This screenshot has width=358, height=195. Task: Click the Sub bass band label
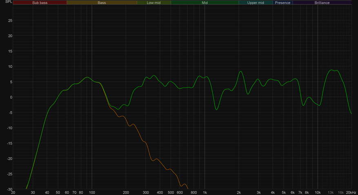pos(40,2)
